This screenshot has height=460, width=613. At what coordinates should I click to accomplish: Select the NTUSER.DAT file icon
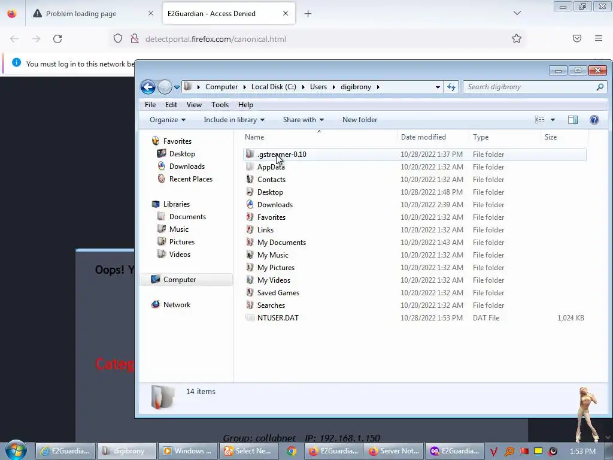pyautogui.click(x=250, y=317)
